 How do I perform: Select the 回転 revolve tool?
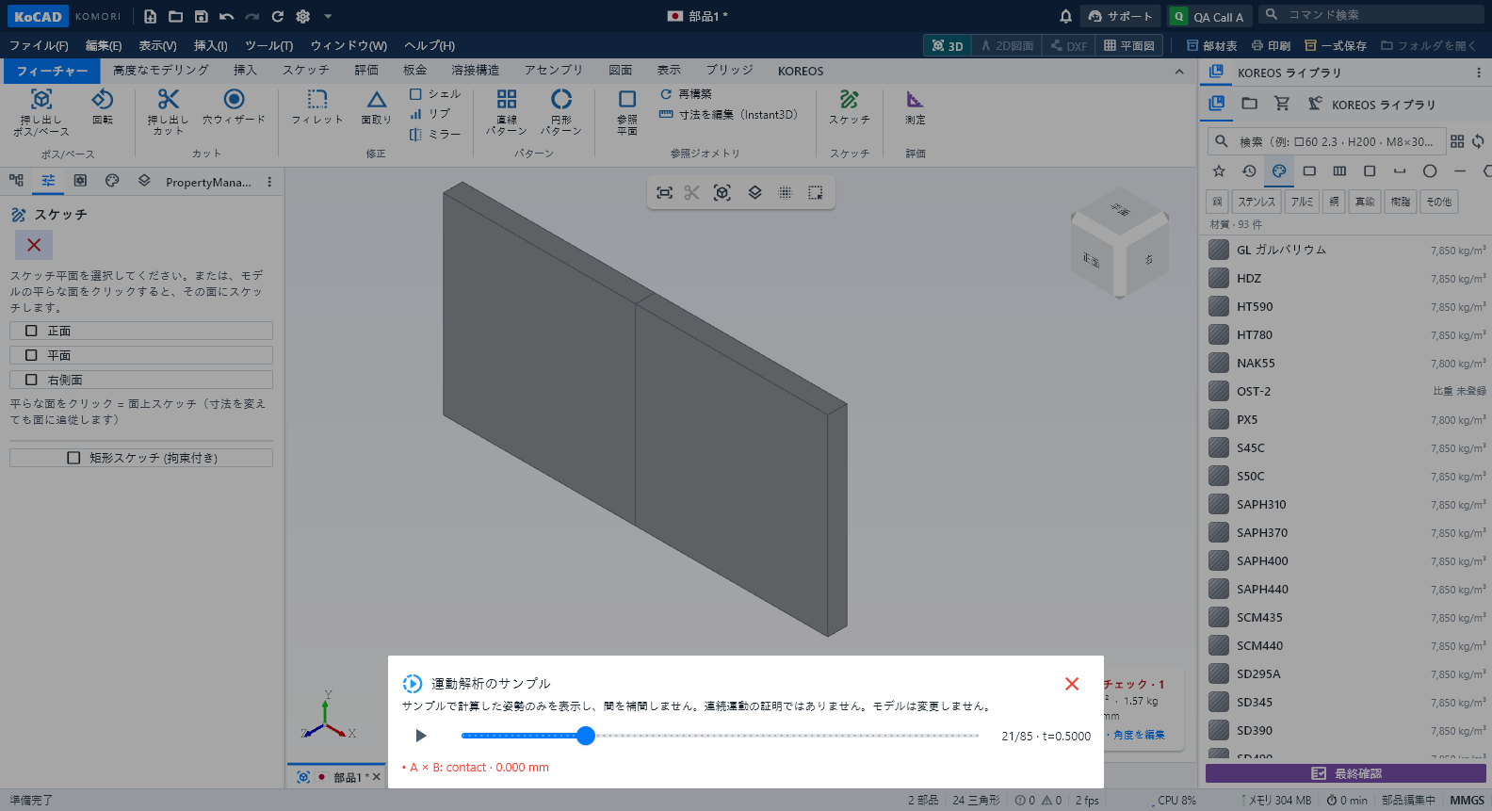click(x=103, y=106)
